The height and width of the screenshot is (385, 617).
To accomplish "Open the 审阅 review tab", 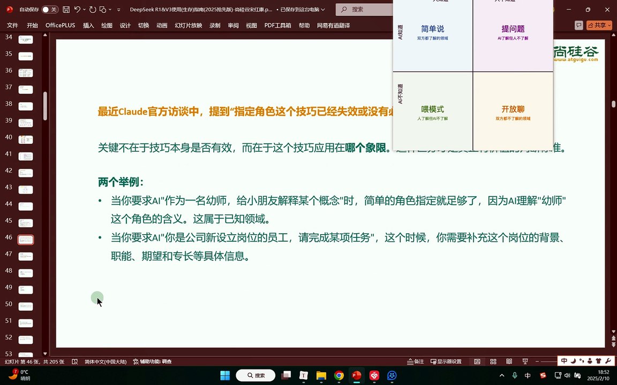I will [234, 25].
